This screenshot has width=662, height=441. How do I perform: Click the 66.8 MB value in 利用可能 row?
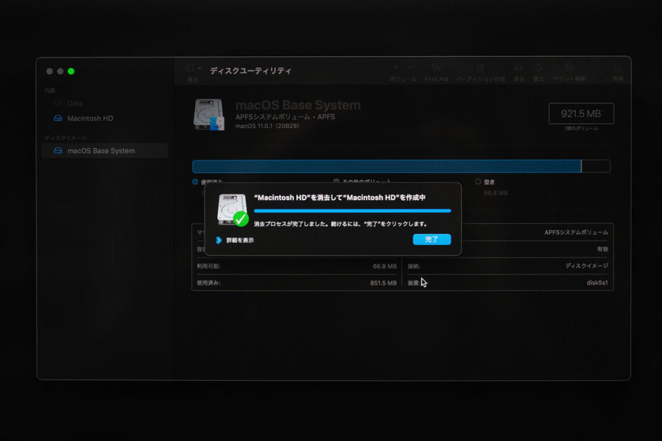(x=385, y=267)
